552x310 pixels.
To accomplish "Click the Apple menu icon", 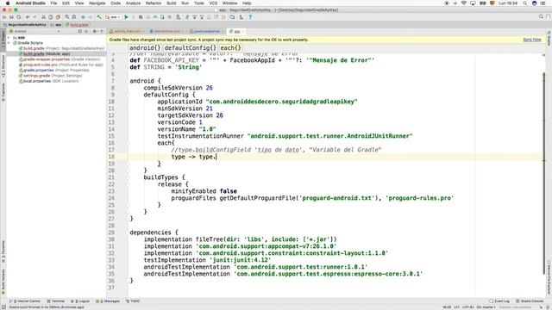I will (8, 3).
